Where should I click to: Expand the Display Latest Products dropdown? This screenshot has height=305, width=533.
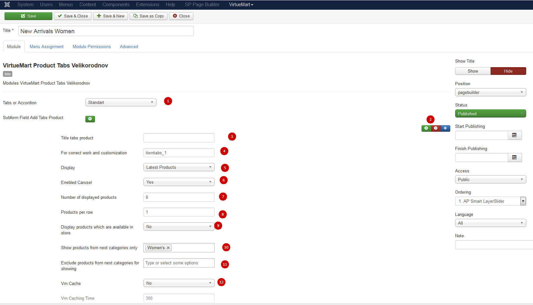(179, 167)
